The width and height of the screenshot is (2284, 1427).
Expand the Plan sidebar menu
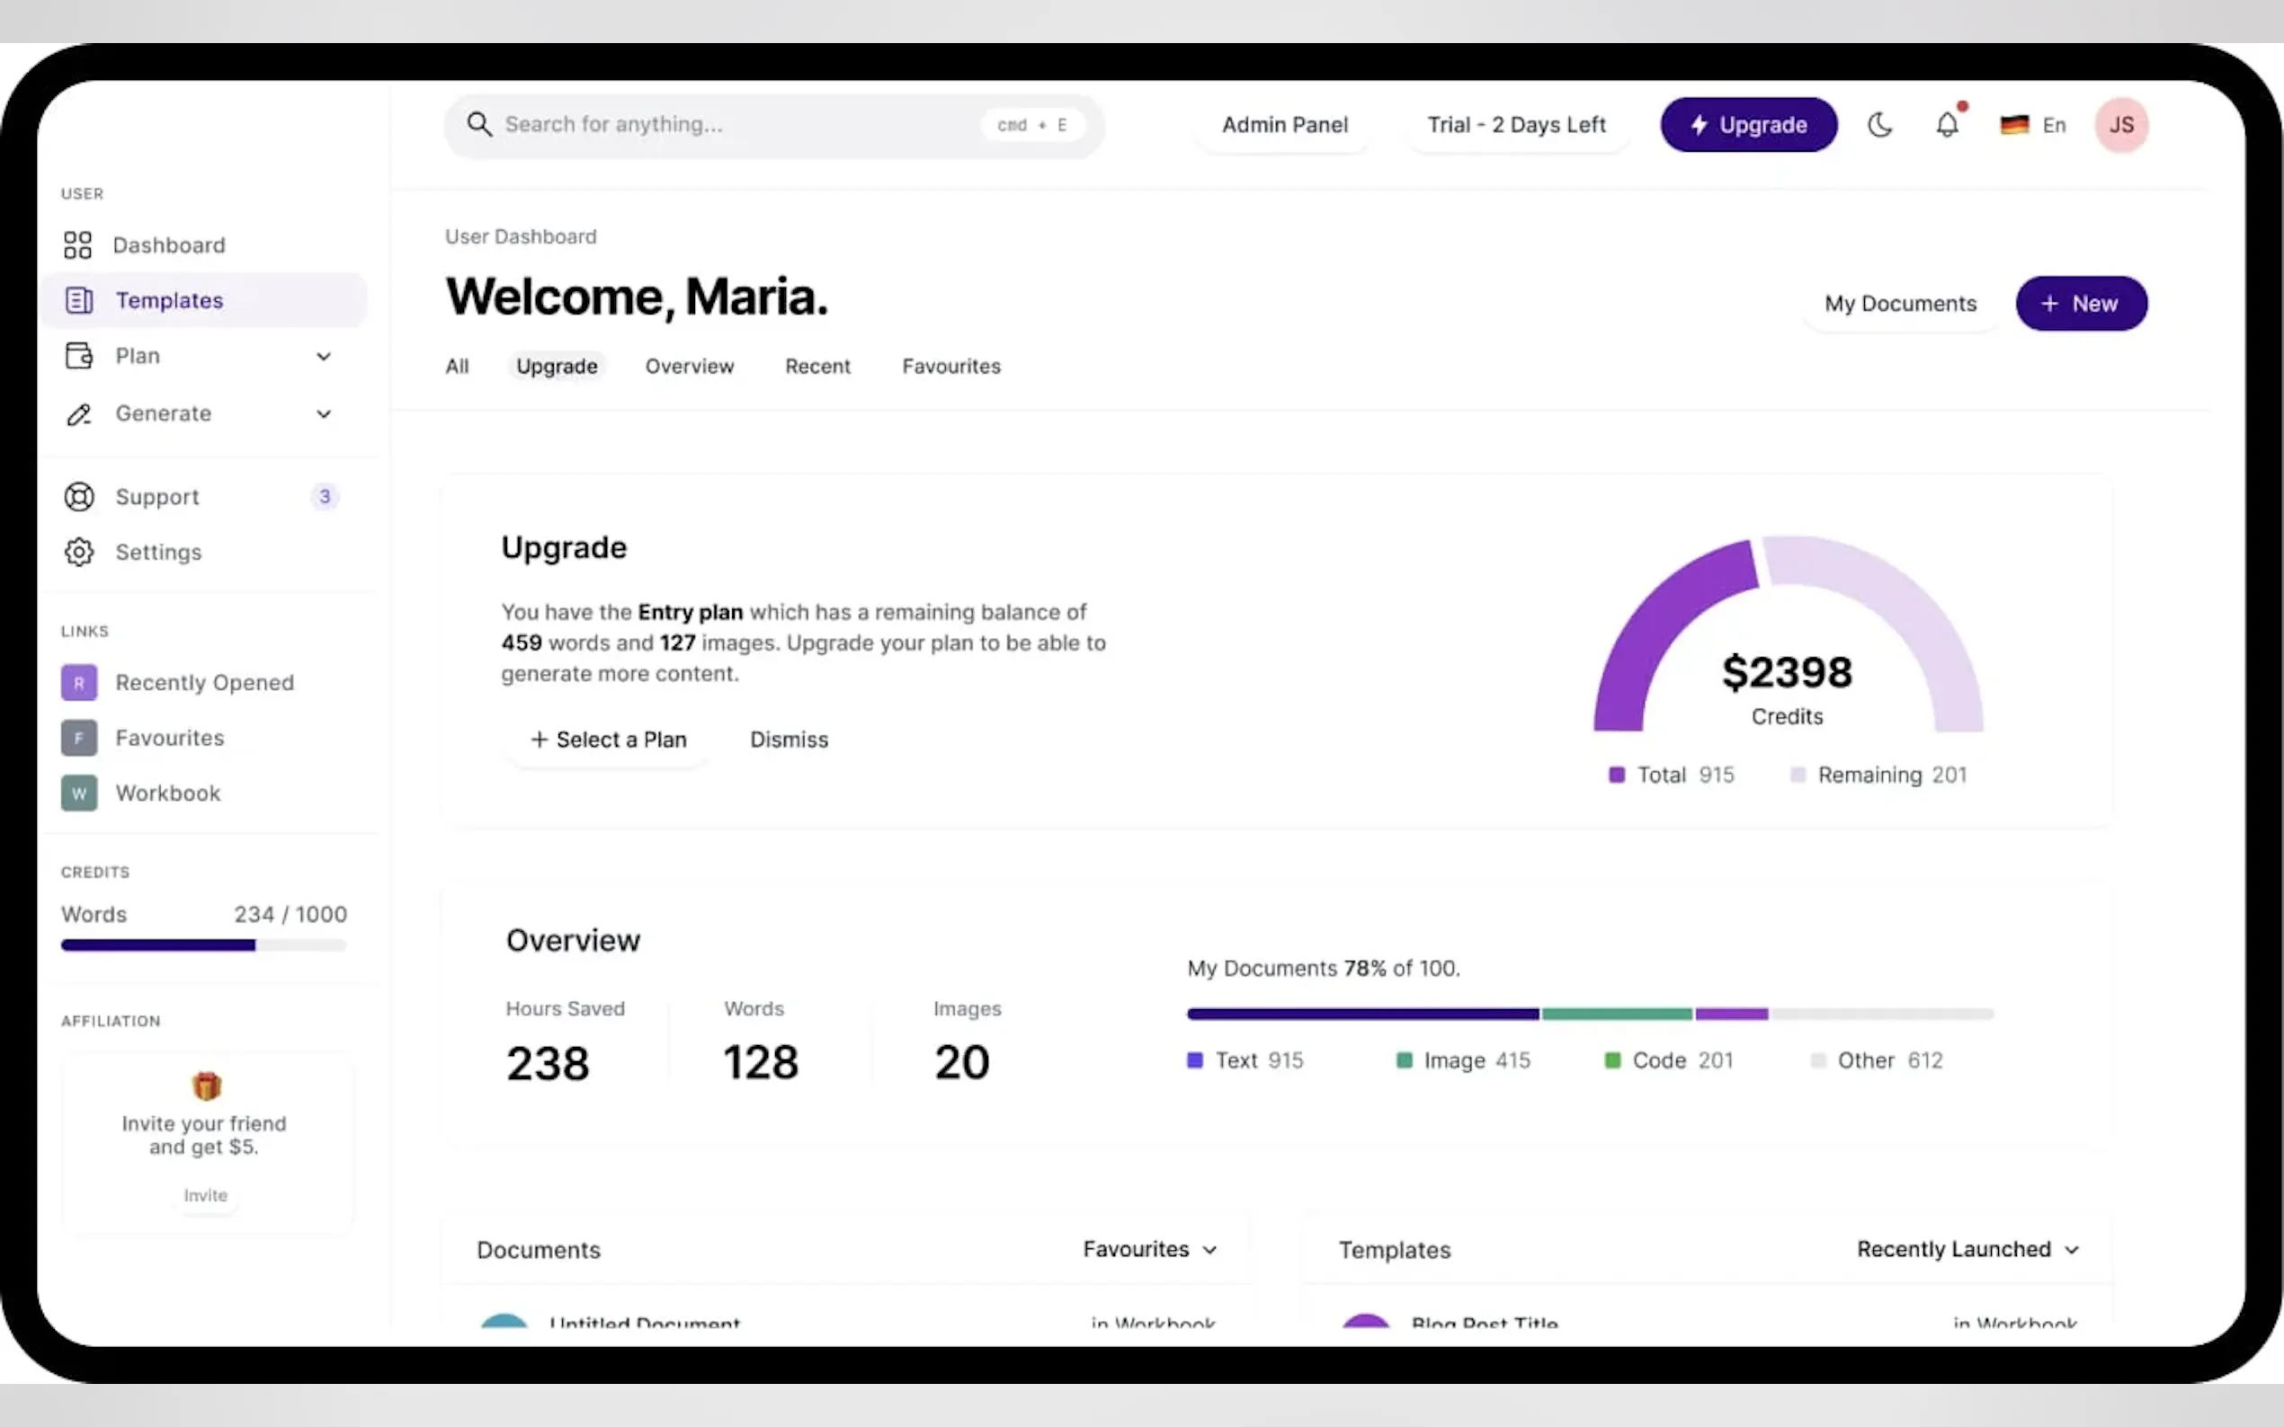pyautogui.click(x=323, y=357)
